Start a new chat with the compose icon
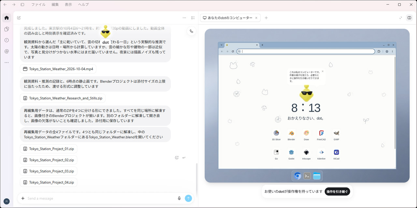The width and height of the screenshot is (417, 208). click(x=19, y=18)
